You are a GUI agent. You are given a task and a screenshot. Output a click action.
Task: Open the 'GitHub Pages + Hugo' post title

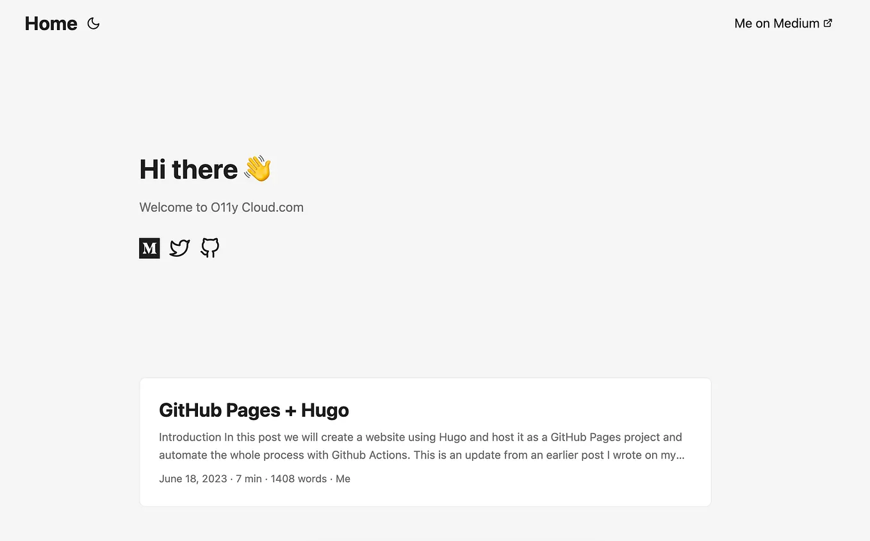254,410
